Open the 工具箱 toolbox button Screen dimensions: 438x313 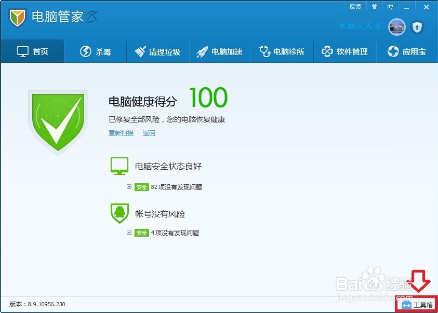point(417,305)
